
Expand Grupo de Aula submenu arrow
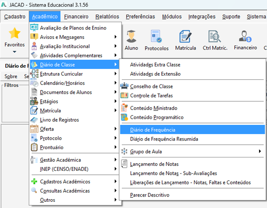click(x=259, y=151)
